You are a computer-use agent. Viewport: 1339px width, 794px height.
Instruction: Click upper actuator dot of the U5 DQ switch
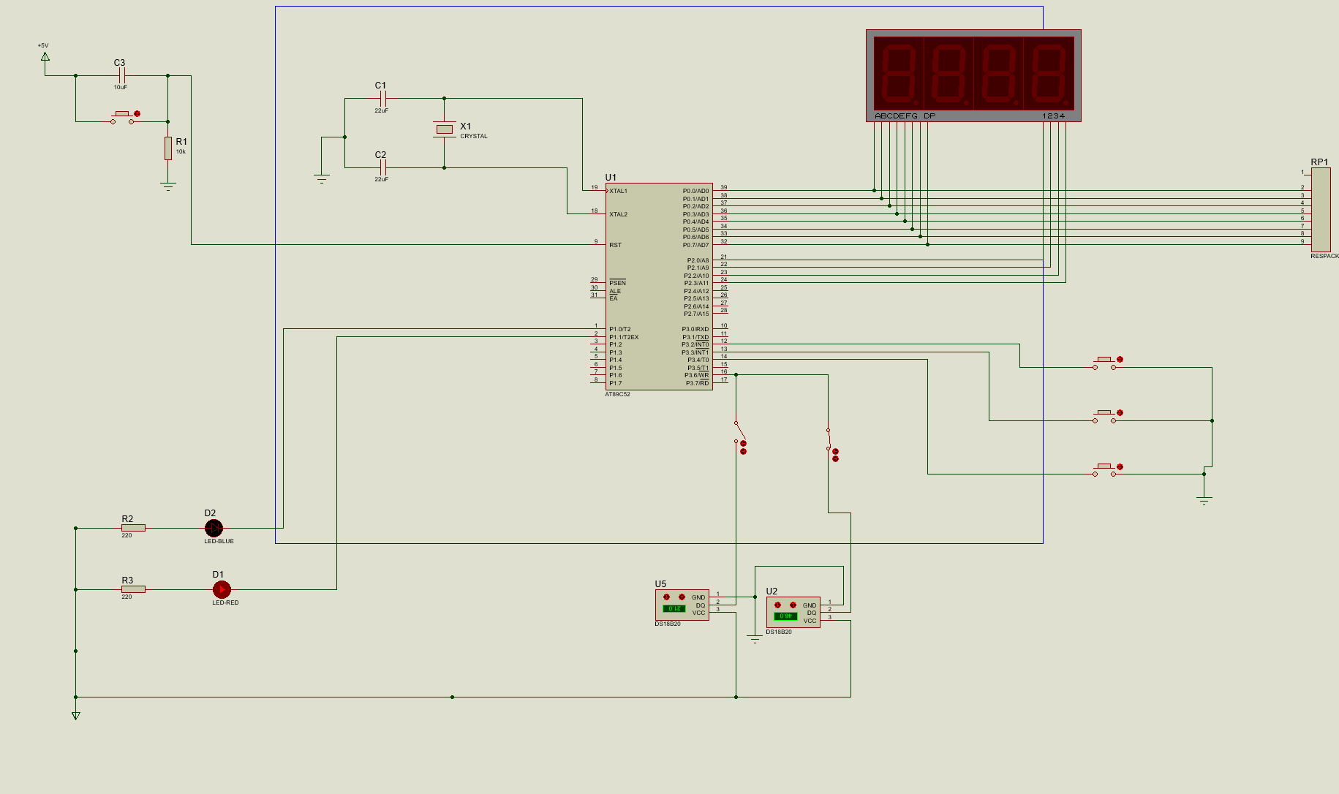(x=743, y=444)
